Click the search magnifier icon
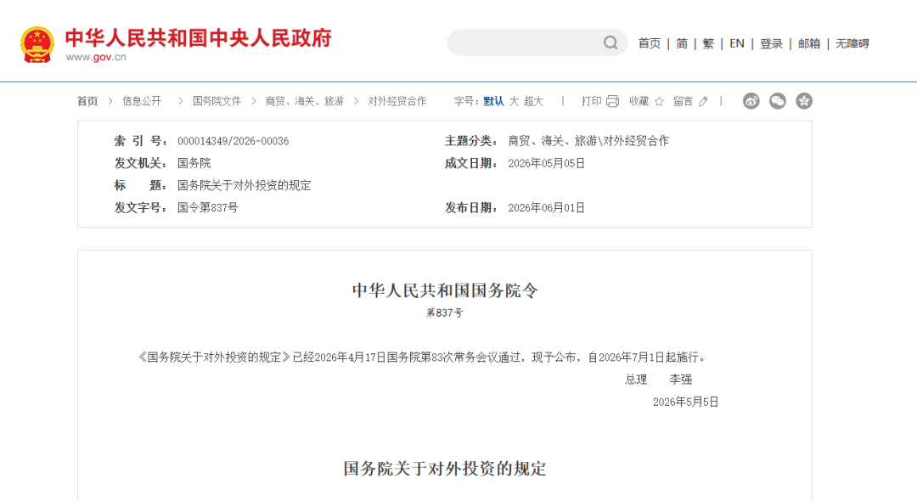The height and width of the screenshot is (501, 917). pyautogui.click(x=610, y=42)
